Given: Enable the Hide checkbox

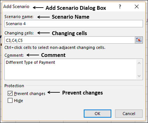Looking at the screenshot, I should [x=10, y=100].
